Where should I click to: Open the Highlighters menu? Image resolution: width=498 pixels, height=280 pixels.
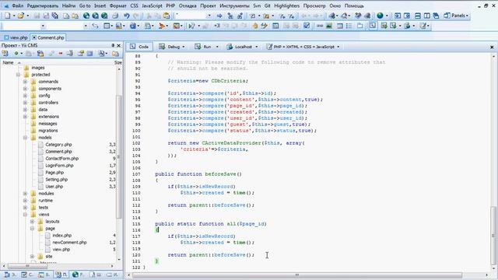click(x=287, y=5)
